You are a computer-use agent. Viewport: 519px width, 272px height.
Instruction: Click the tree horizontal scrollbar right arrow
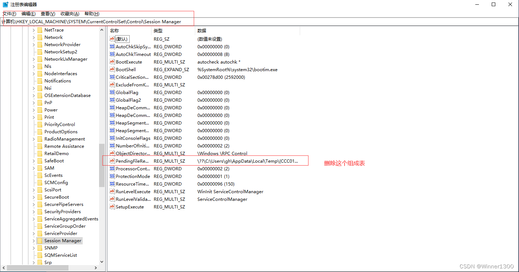click(x=96, y=268)
